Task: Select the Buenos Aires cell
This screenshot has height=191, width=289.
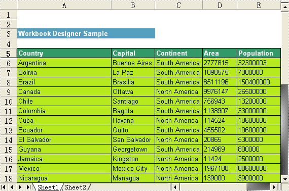Action: pyautogui.click(x=133, y=63)
